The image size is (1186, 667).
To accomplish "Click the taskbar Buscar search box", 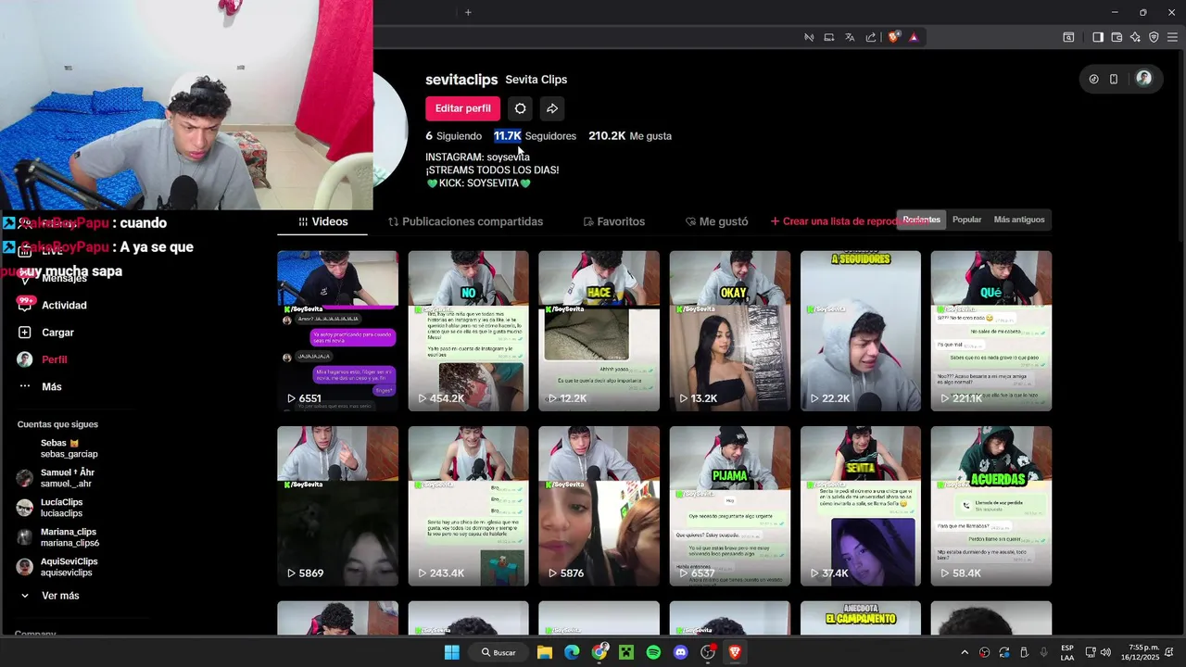I will point(498,652).
